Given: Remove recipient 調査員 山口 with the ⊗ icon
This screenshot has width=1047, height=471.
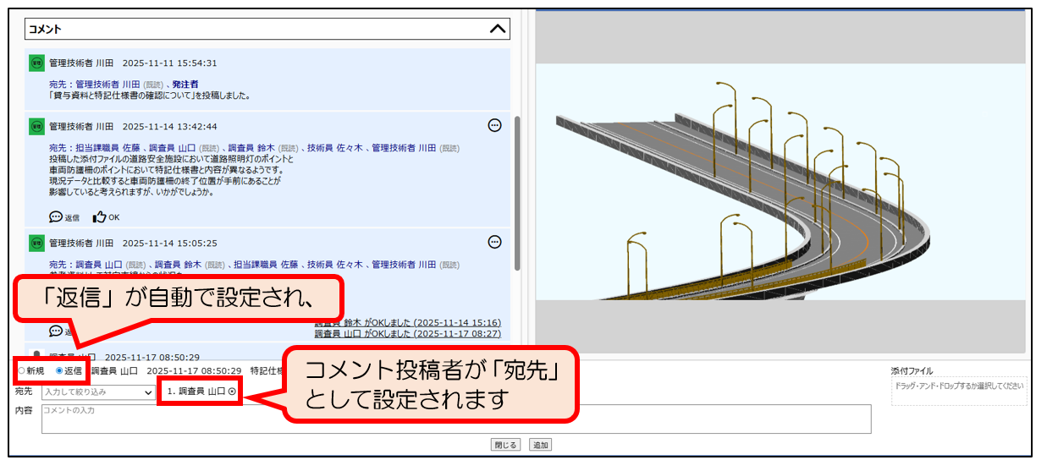Looking at the screenshot, I should (232, 392).
